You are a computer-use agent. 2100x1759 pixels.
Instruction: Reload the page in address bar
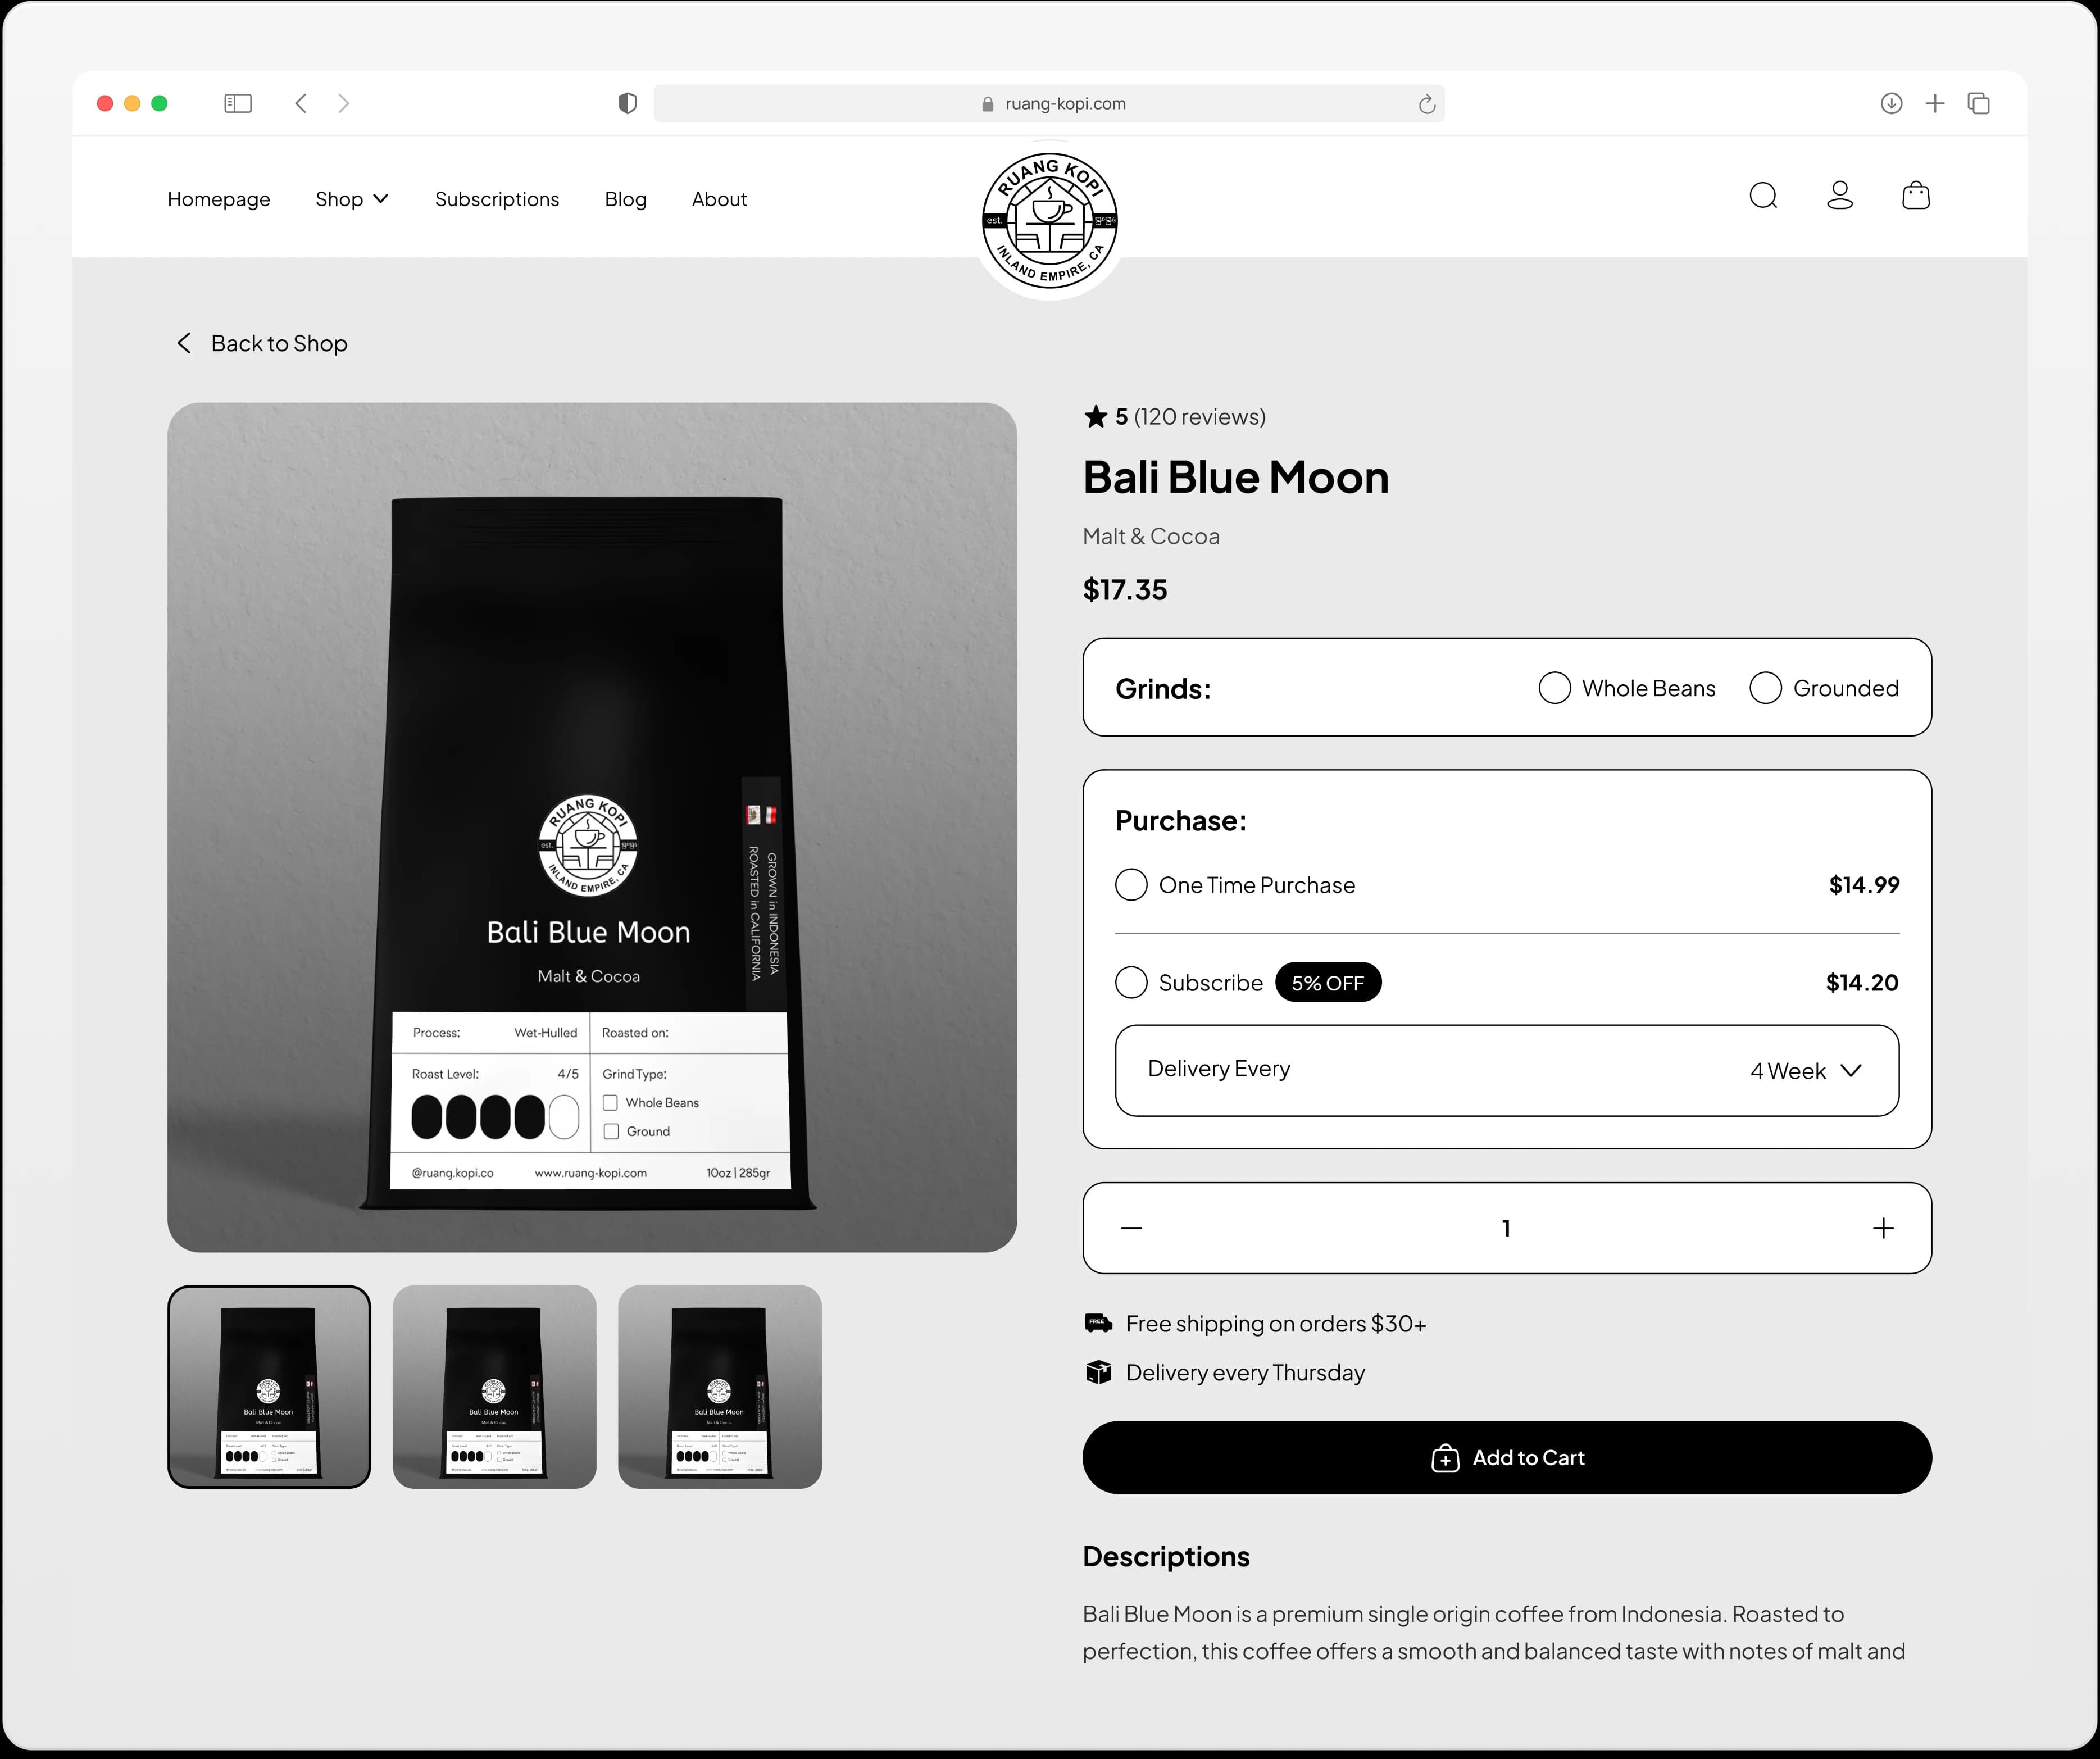click(1426, 104)
